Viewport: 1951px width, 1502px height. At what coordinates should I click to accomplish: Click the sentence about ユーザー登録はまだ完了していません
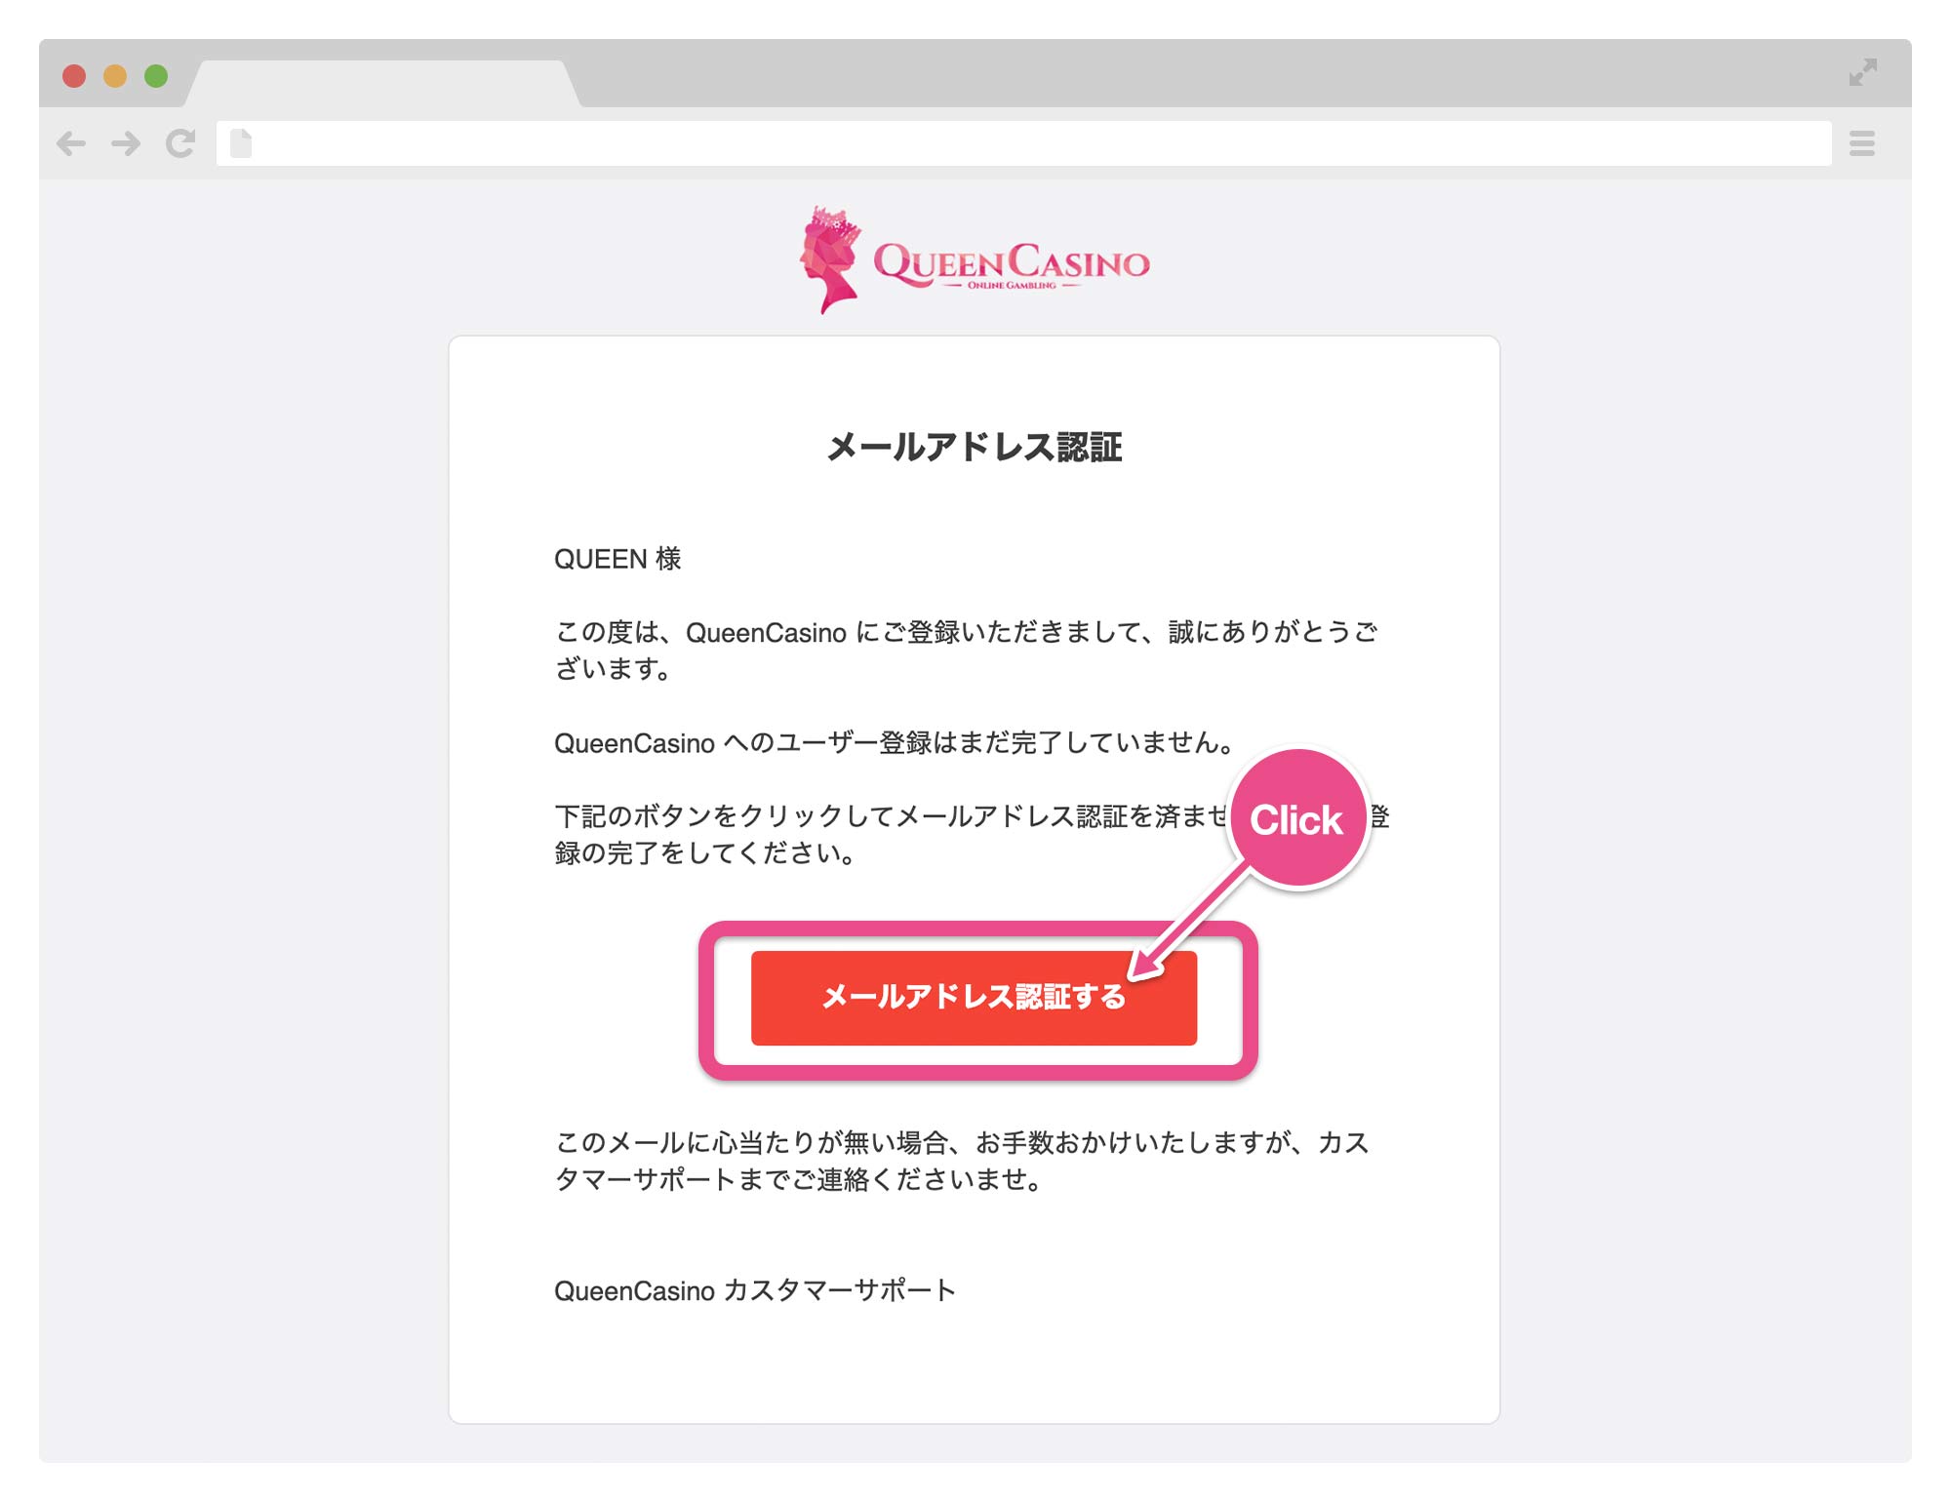(895, 743)
